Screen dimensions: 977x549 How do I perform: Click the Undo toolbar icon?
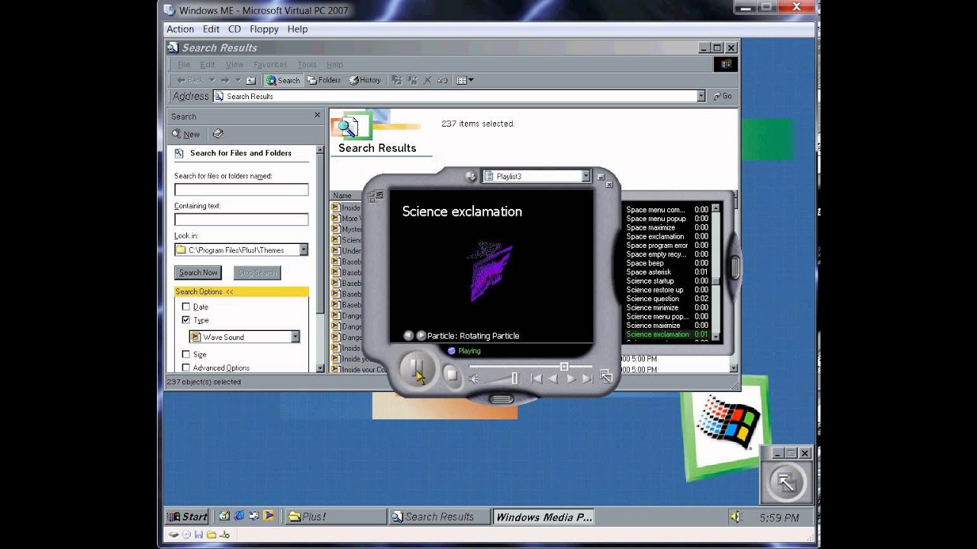pos(442,80)
